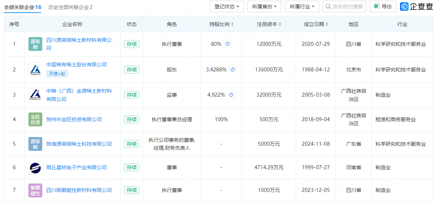Click the 80% shareholding pie chart icon

228,44
